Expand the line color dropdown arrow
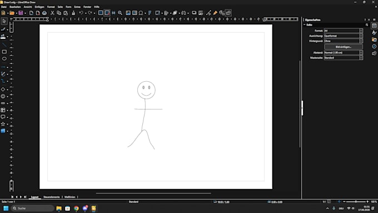378x213 pixels. tap(7, 29)
